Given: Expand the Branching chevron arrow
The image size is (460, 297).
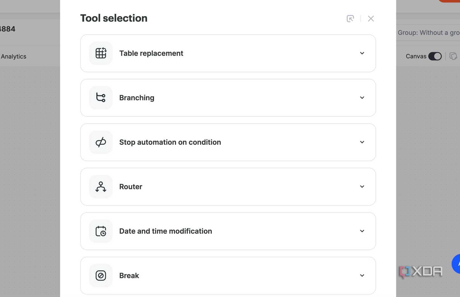Looking at the screenshot, I should point(362,98).
